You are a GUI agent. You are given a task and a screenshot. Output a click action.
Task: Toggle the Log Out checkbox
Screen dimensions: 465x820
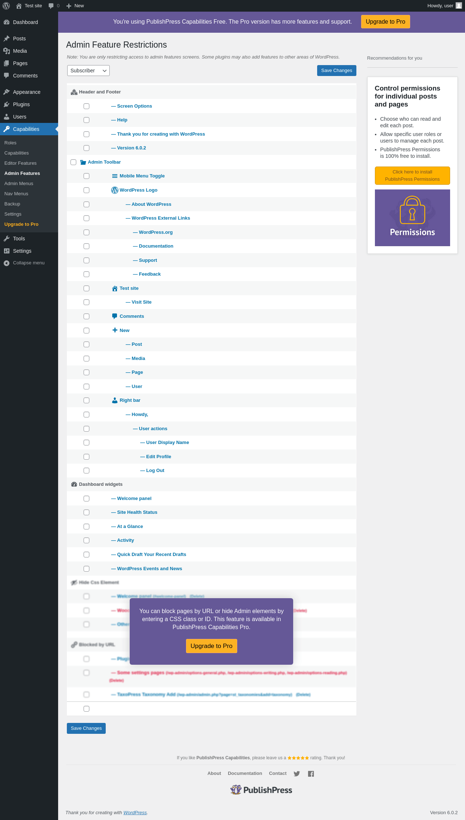86,471
